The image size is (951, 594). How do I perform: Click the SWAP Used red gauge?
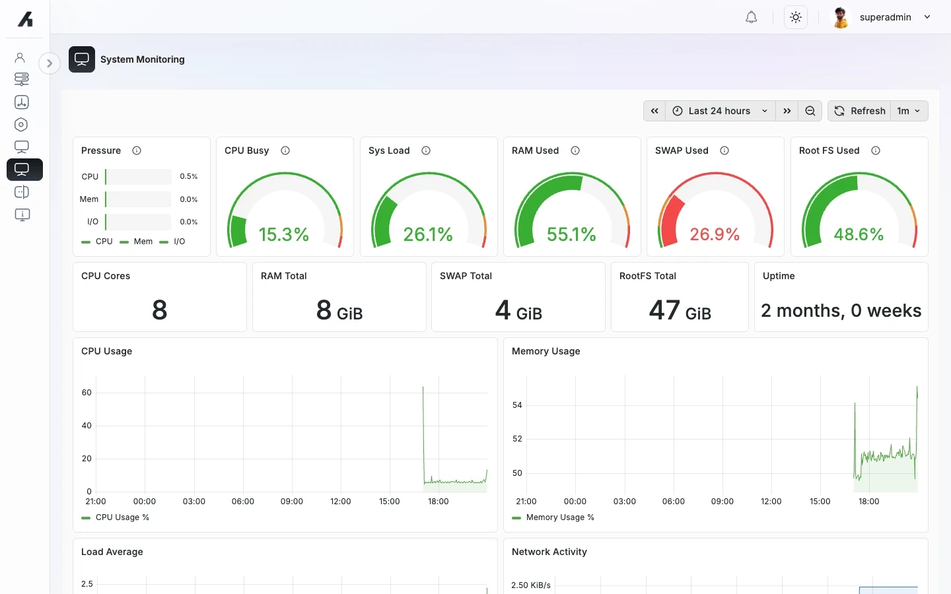(x=715, y=210)
